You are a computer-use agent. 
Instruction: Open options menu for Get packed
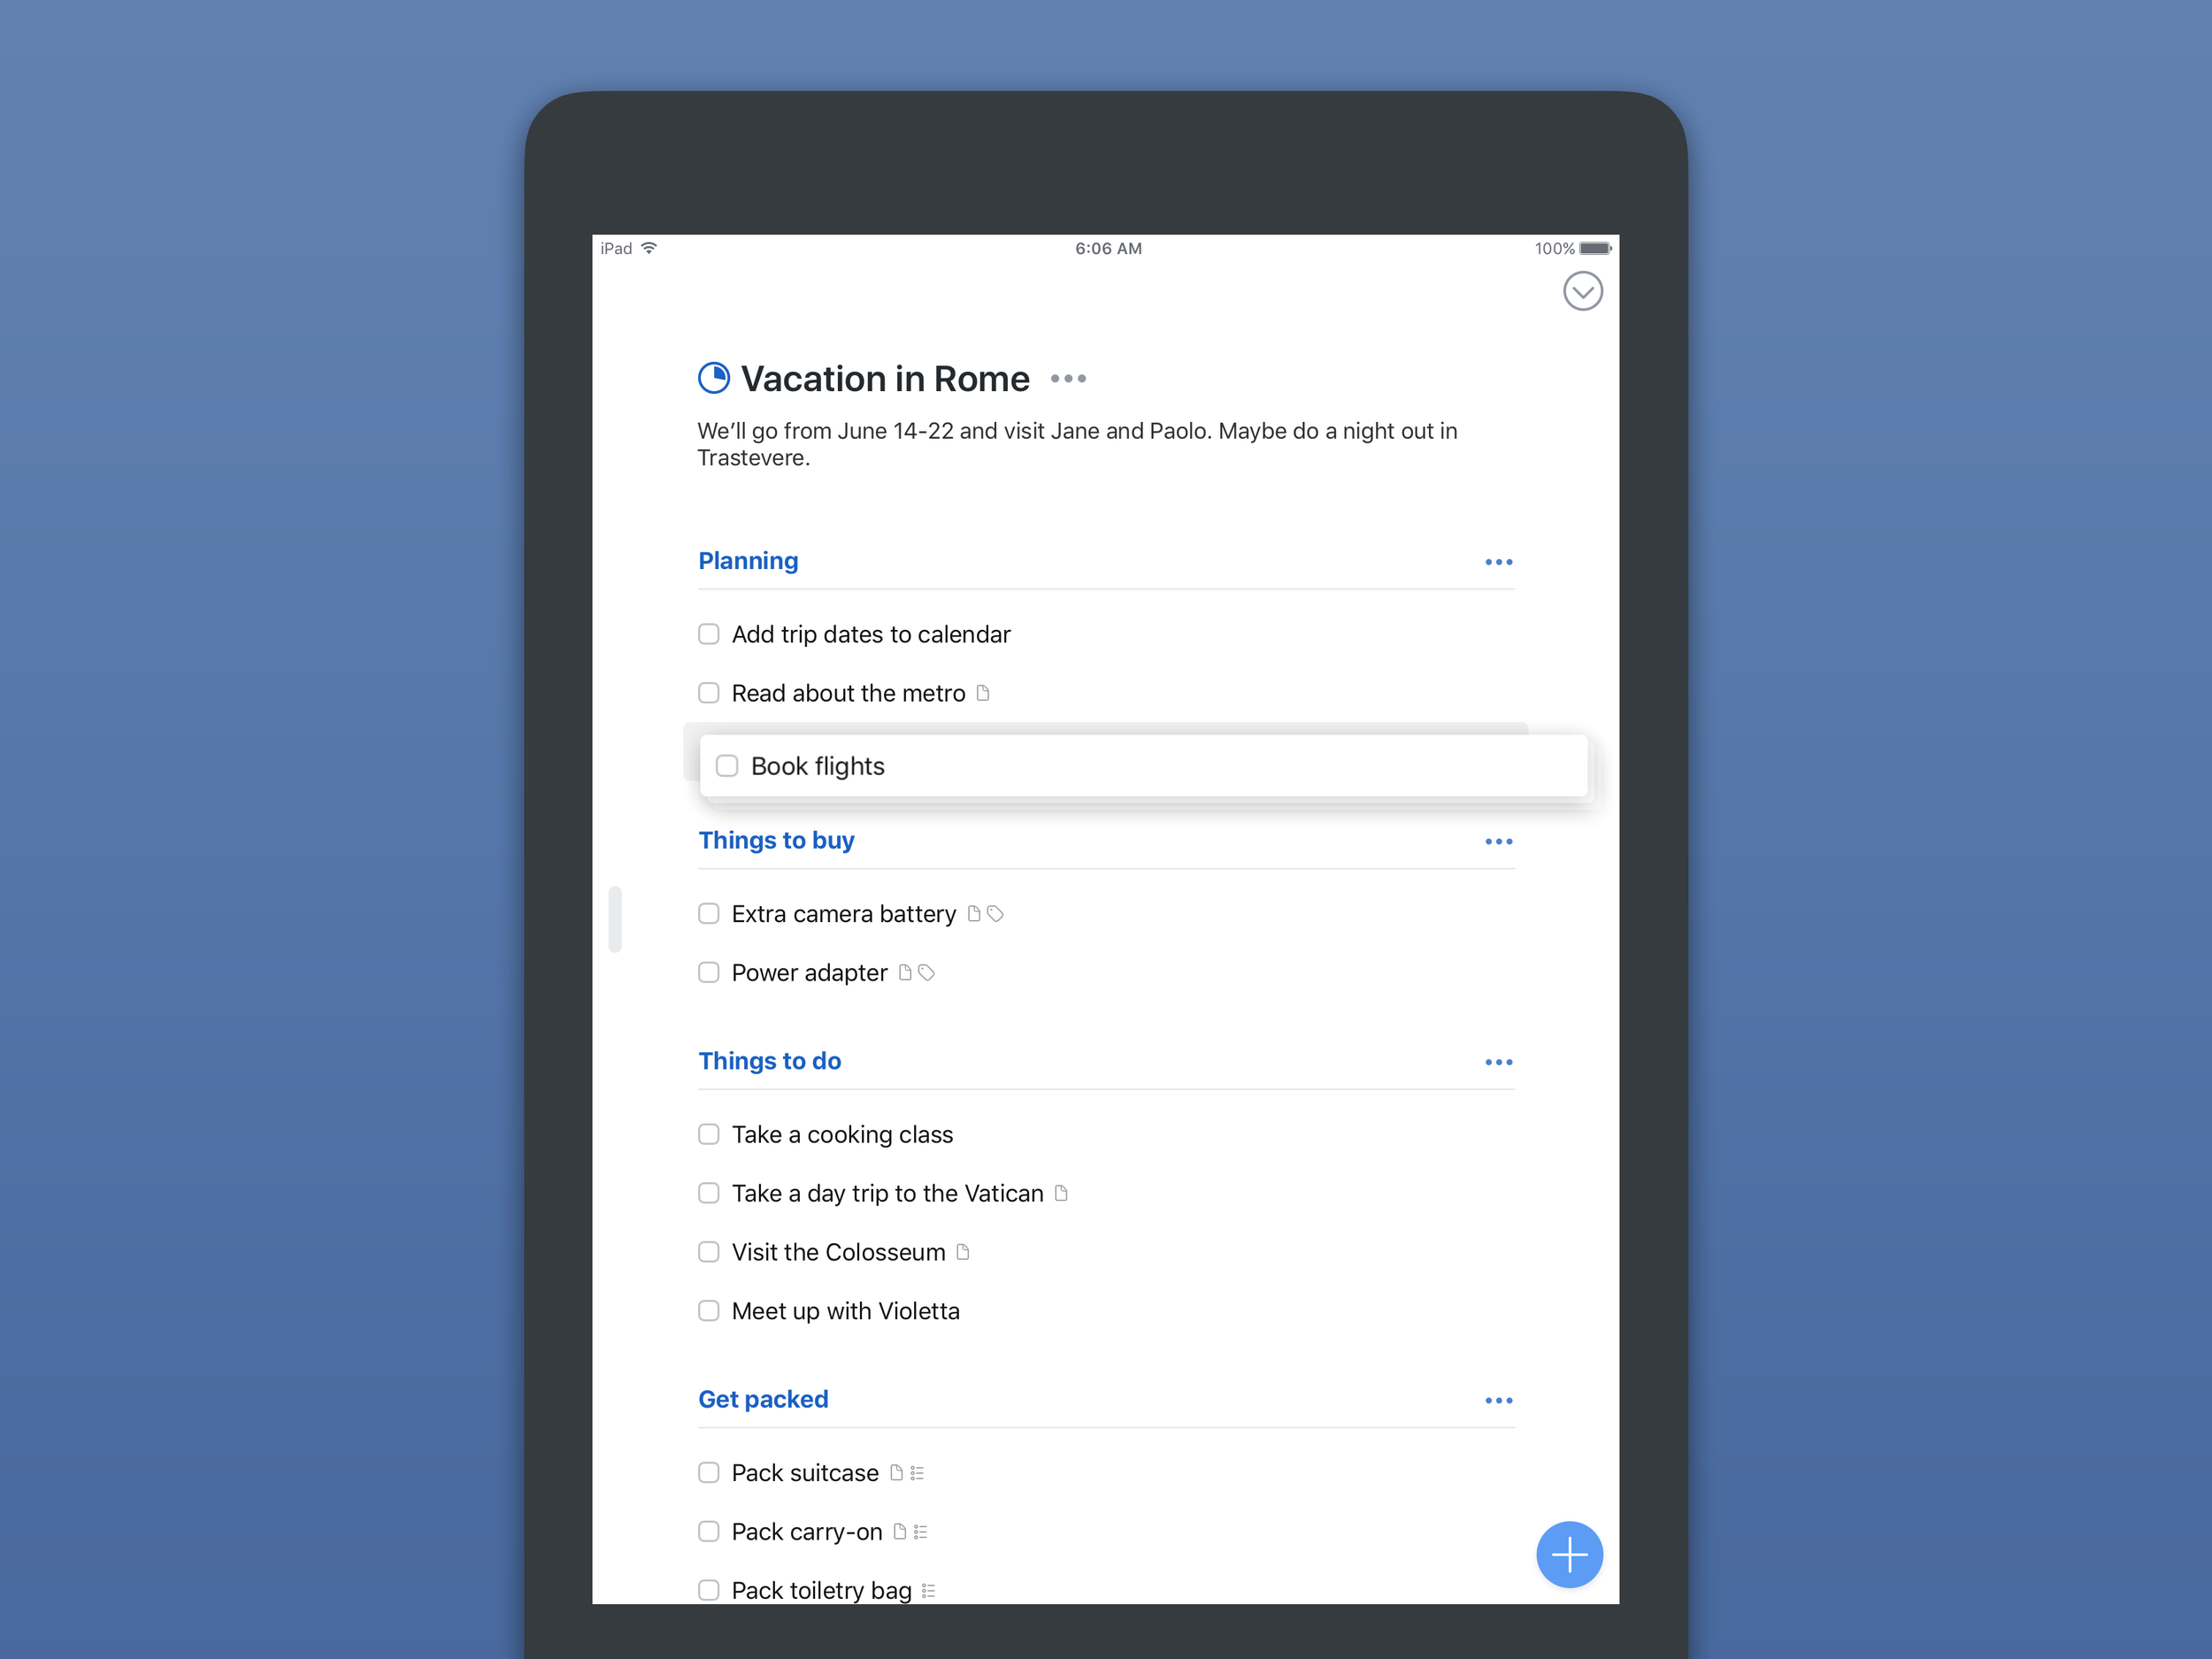(1498, 1398)
